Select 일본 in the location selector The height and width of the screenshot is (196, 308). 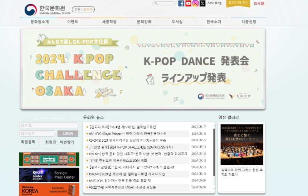pyautogui.click(x=78, y=9)
